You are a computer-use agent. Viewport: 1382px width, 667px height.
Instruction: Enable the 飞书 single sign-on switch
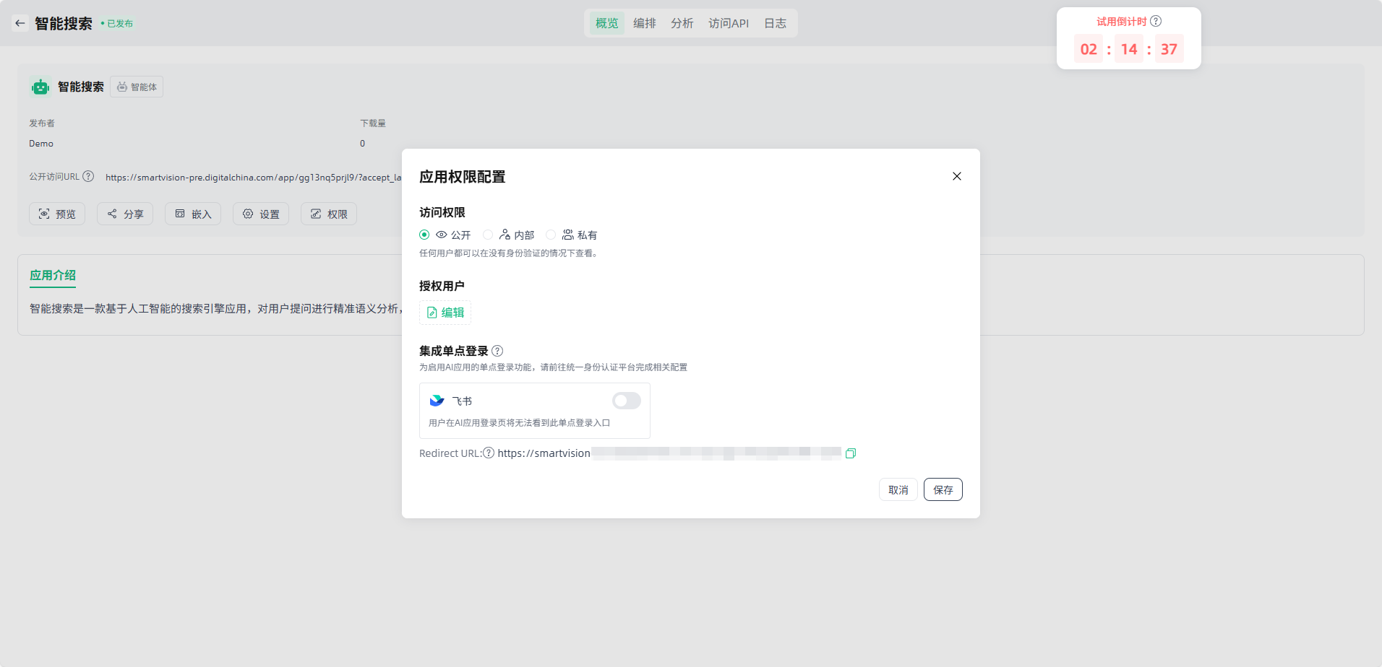tap(626, 401)
